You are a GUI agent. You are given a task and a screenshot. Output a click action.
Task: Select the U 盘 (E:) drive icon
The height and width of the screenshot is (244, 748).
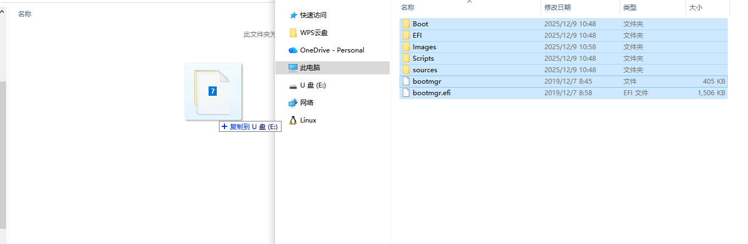[x=293, y=86]
